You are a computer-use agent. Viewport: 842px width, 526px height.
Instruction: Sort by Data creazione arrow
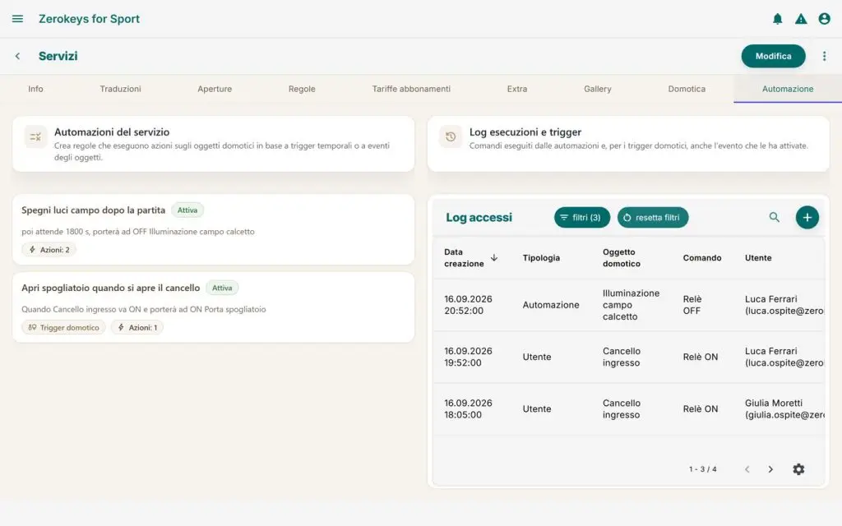(x=494, y=257)
